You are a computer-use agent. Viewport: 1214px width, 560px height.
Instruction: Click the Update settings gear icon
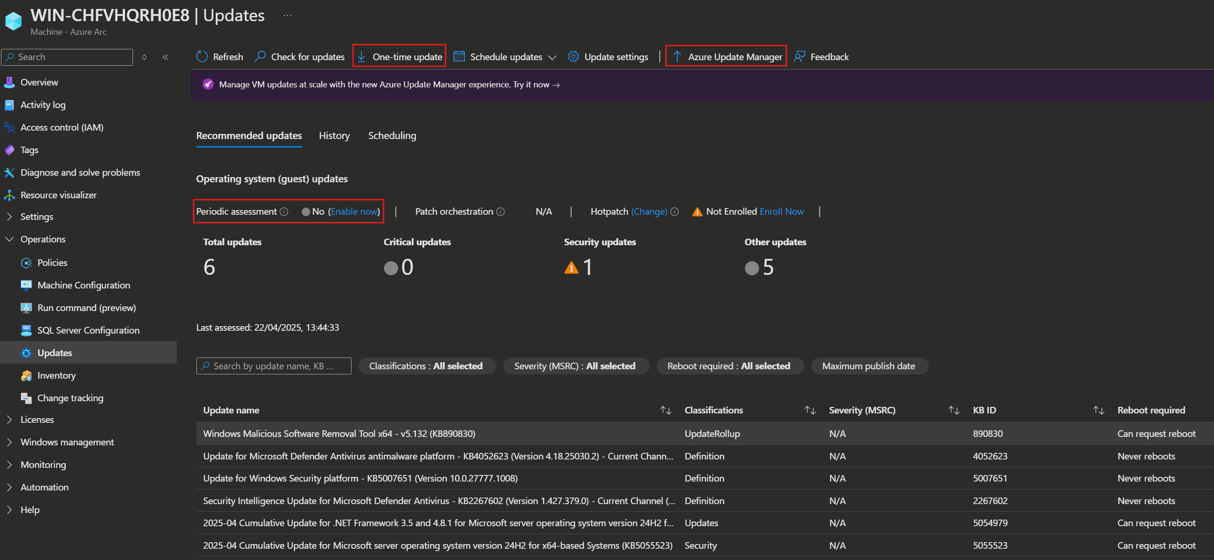click(x=573, y=56)
